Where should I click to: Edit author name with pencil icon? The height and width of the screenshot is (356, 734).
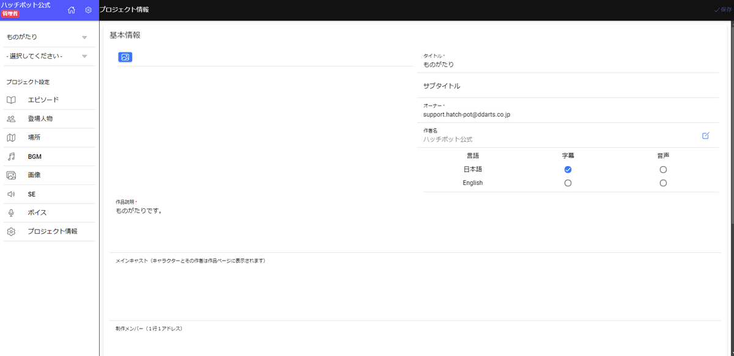705,136
